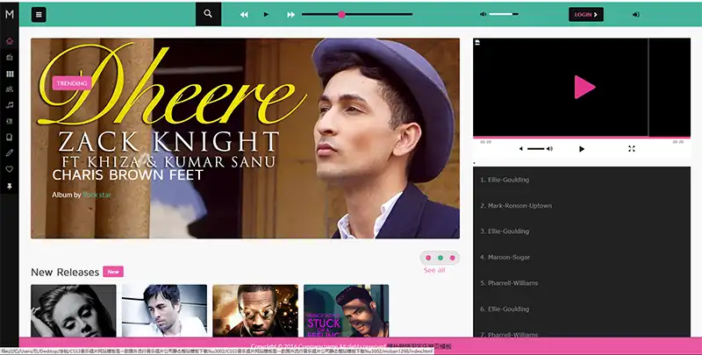Click the video player pink progress bar

pos(582,138)
